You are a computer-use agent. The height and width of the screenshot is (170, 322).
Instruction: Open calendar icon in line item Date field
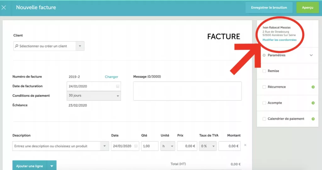136,146
